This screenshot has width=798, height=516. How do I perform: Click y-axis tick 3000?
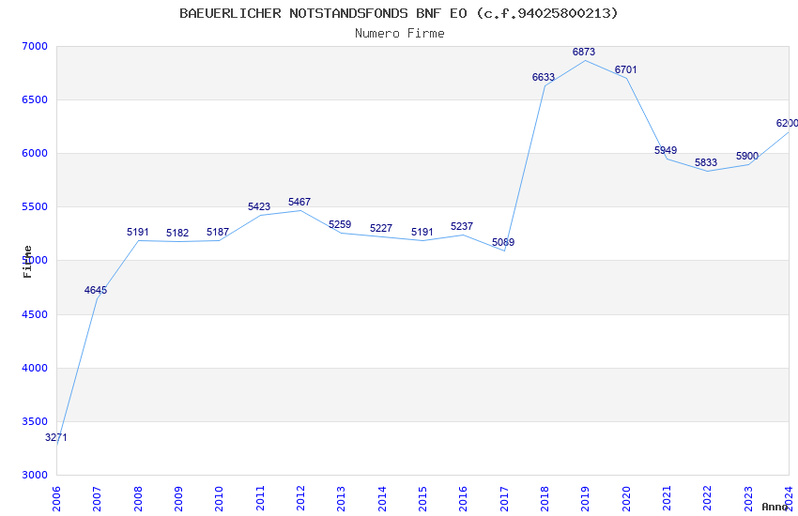pyautogui.click(x=35, y=476)
